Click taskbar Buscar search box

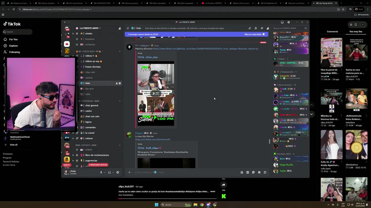[x=176, y=205]
